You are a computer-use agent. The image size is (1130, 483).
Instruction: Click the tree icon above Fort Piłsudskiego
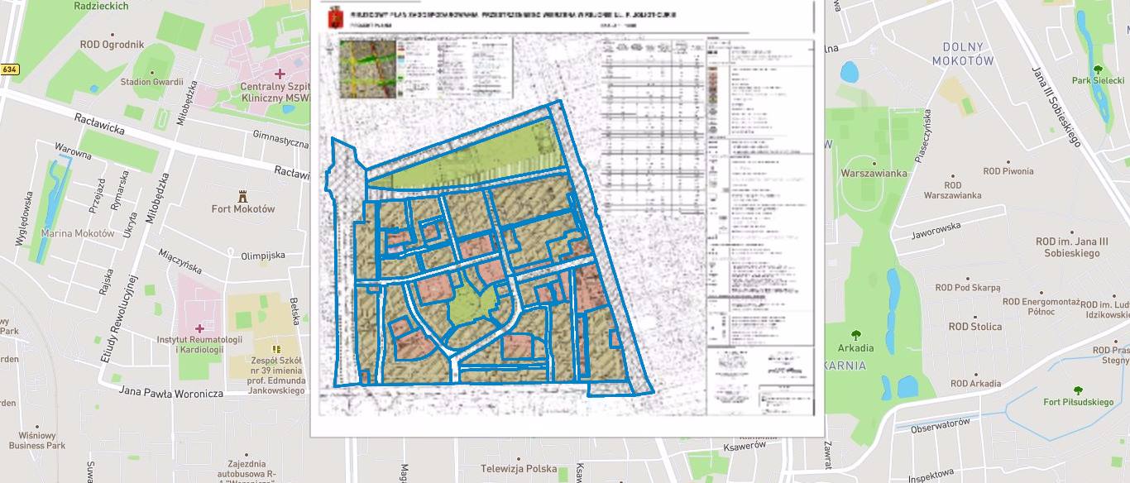pos(1078,390)
